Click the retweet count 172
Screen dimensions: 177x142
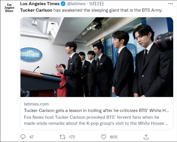coord(72,137)
